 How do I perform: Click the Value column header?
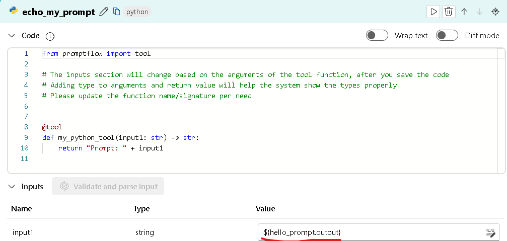(x=265, y=209)
